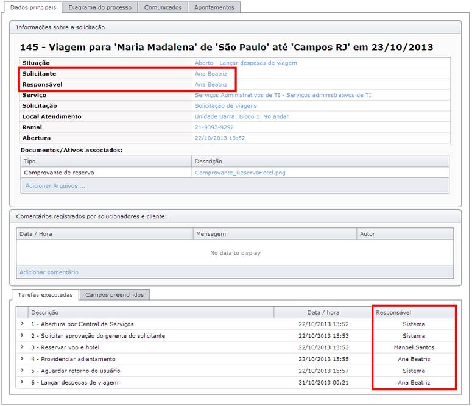Go to the Apontamentos tab
Image resolution: width=472 pixels, height=406 pixels.
(214, 7)
